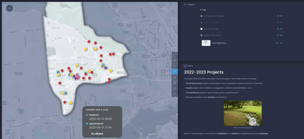Expand Ward boundaries layer details
304x139 pixels.
[x=284, y=29]
